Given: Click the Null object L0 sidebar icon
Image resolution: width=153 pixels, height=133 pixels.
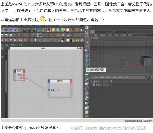Looking at the screenshot, I should tap(87, 32).
